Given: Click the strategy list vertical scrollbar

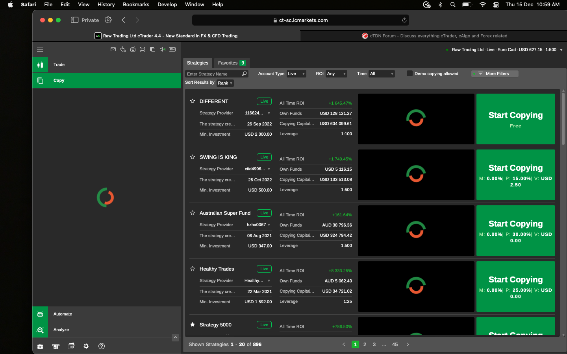Looking at the screenshot, I should (x=563, y=119).
